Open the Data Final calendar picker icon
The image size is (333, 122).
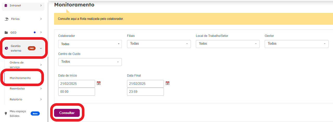[x=168, y=83]
